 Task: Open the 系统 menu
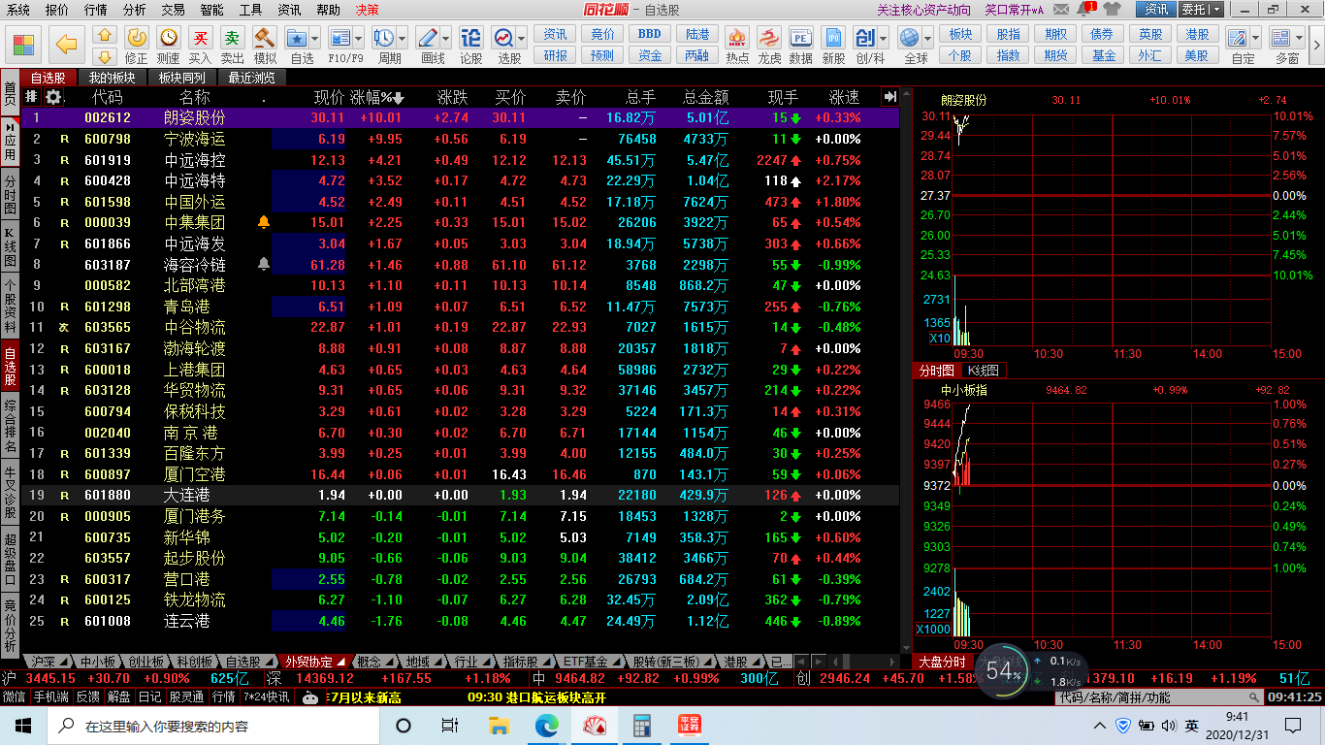click(18, 10)
